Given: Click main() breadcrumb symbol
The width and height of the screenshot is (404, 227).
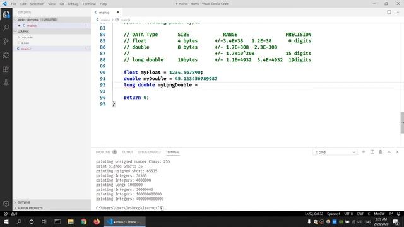Looking at the screenshot, I should (125, 20).
